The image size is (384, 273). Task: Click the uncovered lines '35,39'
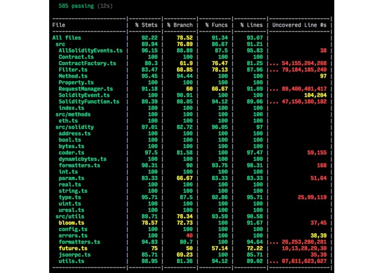coord(319,255)
